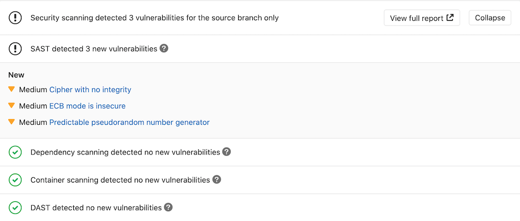Click help icon beside Dependency scanning
Screen dimensions: 520x221
click(226, 152)
